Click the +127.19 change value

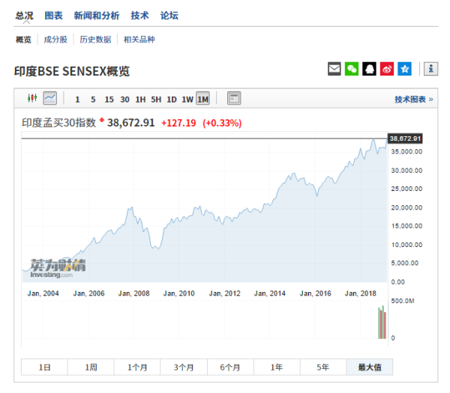(178, 124)
